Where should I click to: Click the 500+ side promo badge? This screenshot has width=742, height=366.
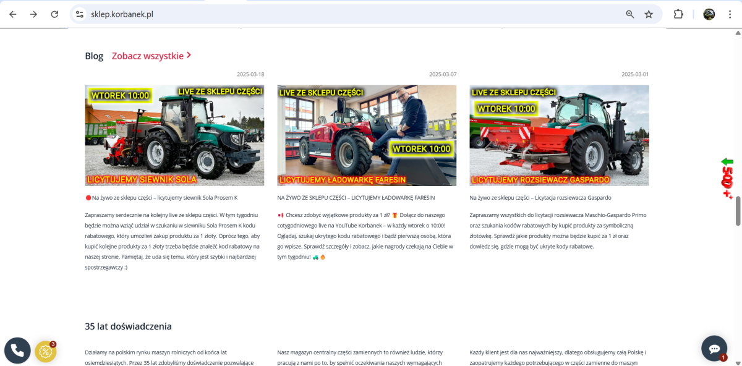728,179
